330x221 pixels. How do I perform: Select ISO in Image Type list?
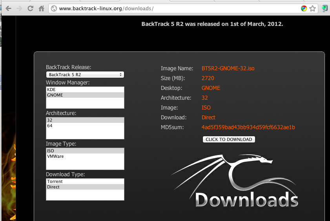click(85, 151)
